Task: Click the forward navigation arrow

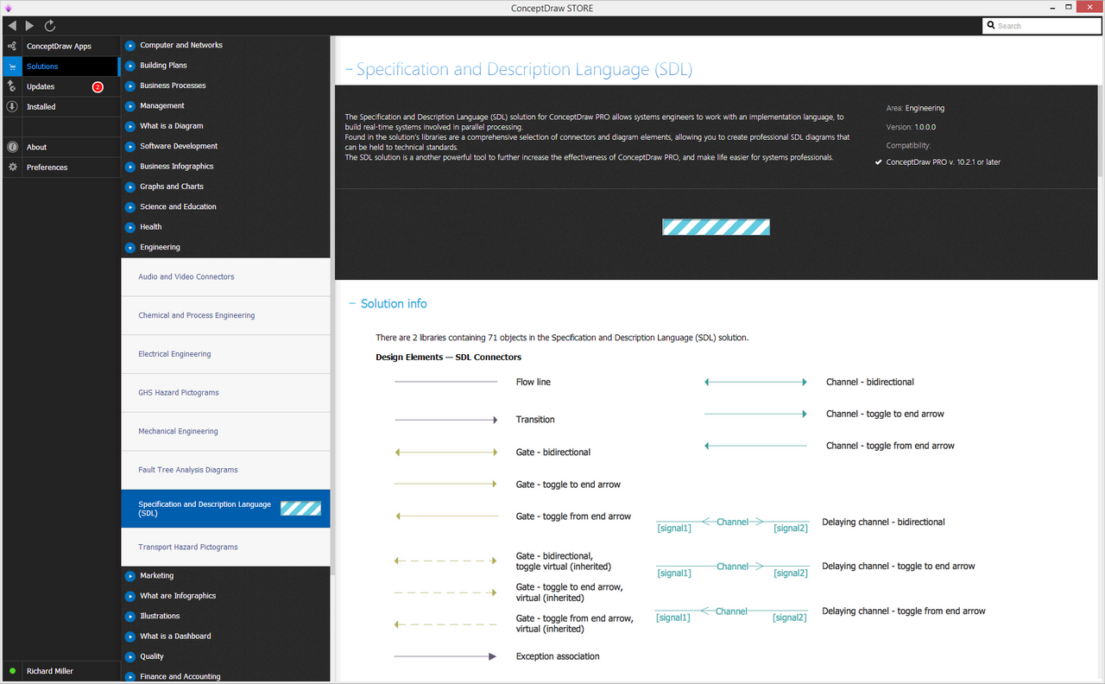Action: click(x=31, y=26)
